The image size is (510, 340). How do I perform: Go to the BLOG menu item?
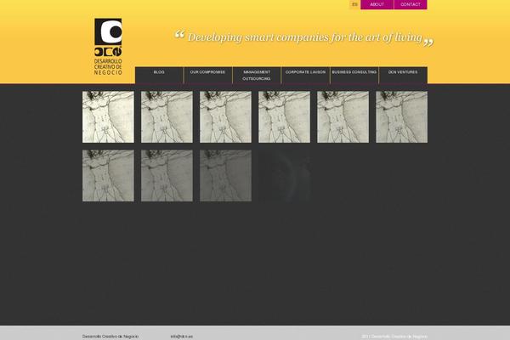(159, 75)
